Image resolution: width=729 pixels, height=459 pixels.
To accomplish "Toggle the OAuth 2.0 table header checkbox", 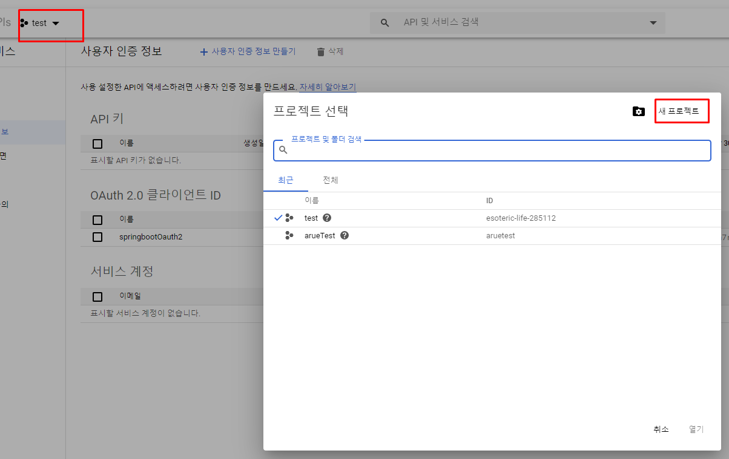I will click(97, 220).
